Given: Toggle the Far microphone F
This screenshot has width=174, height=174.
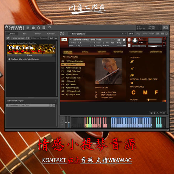Looking at the screenshot, I should [156, 93].
